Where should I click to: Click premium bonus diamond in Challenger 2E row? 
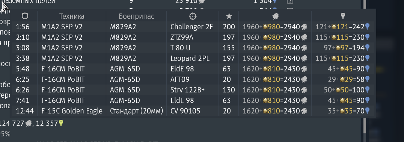tap(265, 27)
